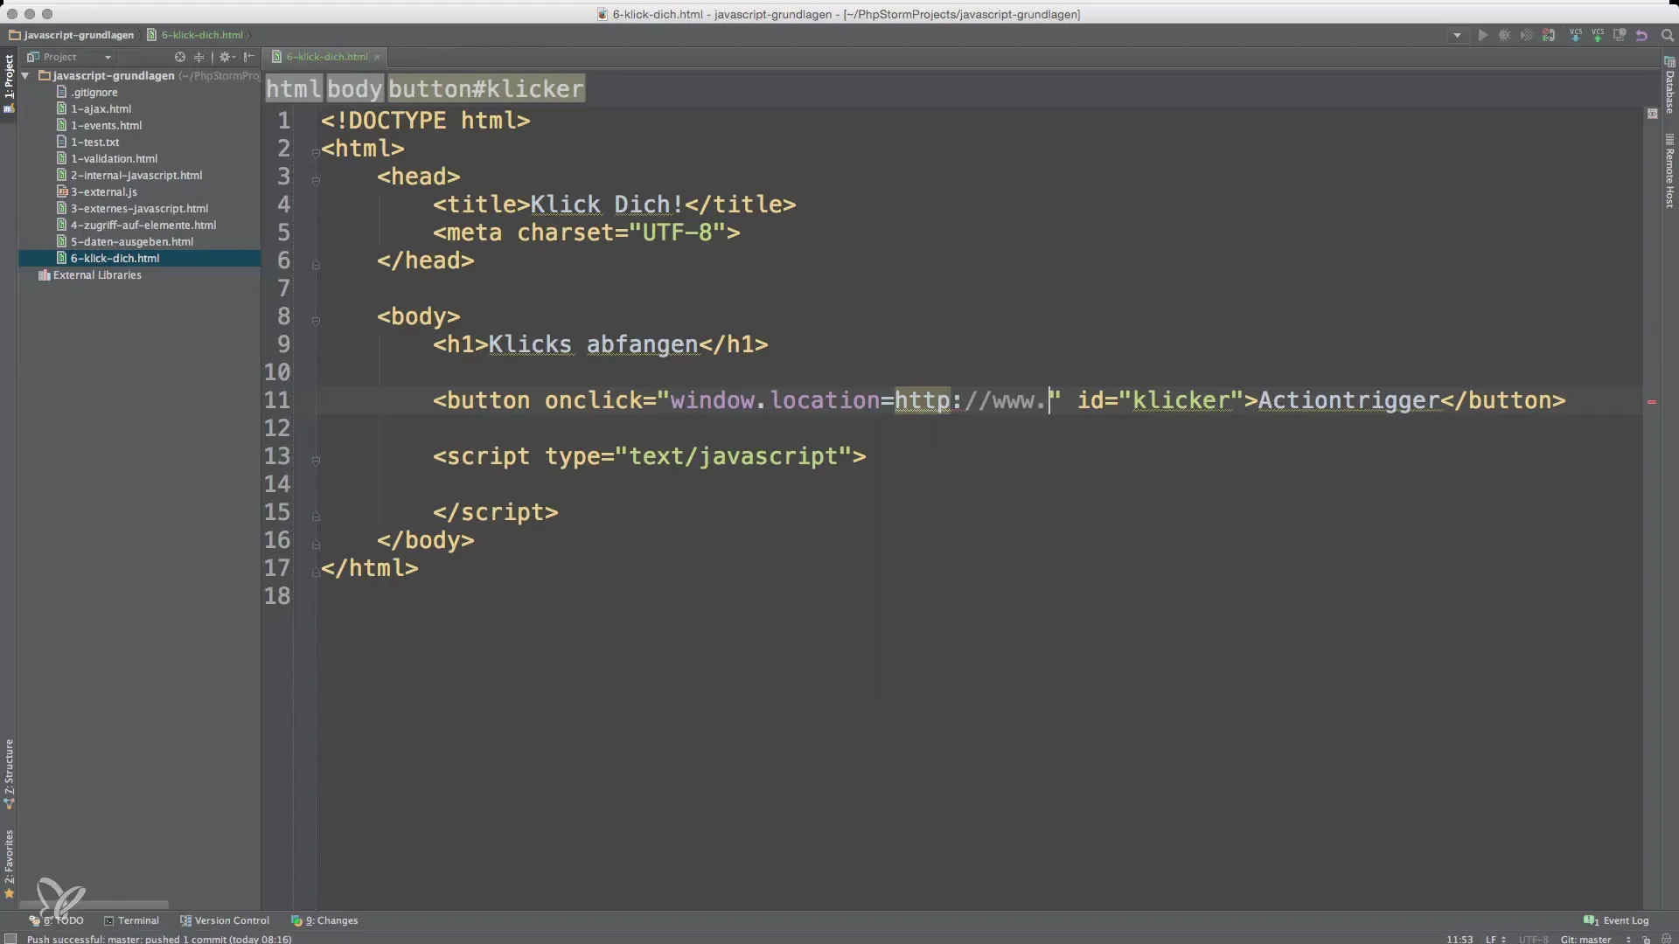Click the listen for debug connections icon

point(1549,36)
